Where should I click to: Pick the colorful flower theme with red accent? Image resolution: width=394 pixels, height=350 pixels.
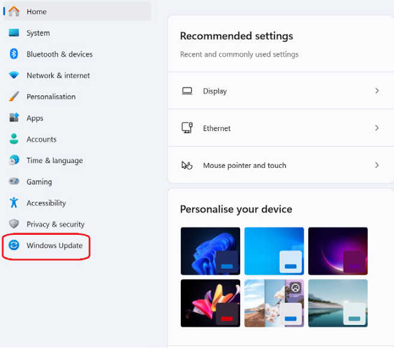pos(210,303)
